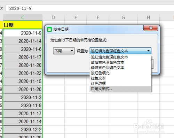Close the 发生日期 dialog
Image resolution: width=174 pixels, height=138 pixels.
pos(151,28)
